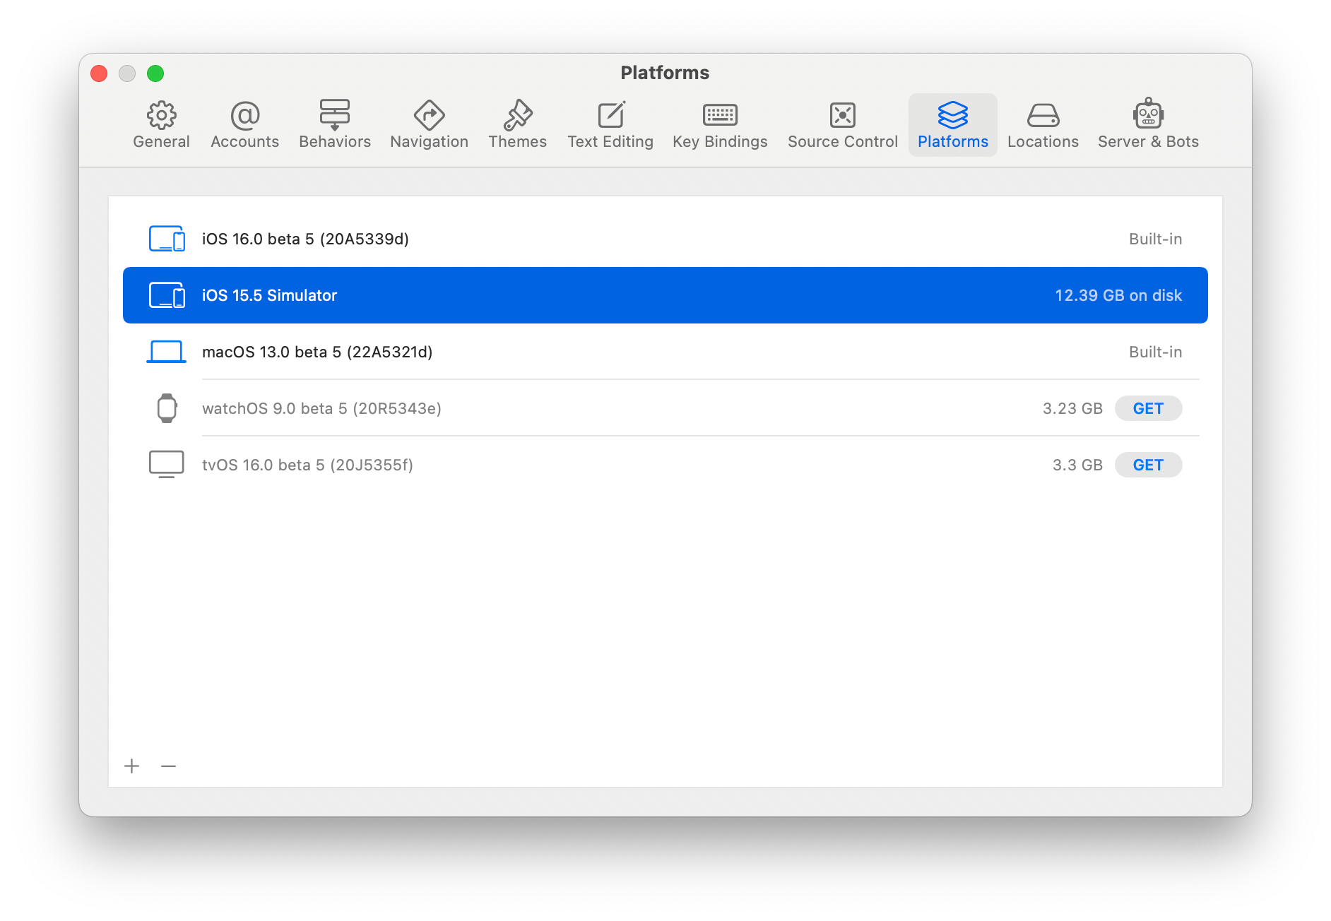Click the Platforms window title
Viewport: 1331px width, 921px height.
click(x=665, y=73)
